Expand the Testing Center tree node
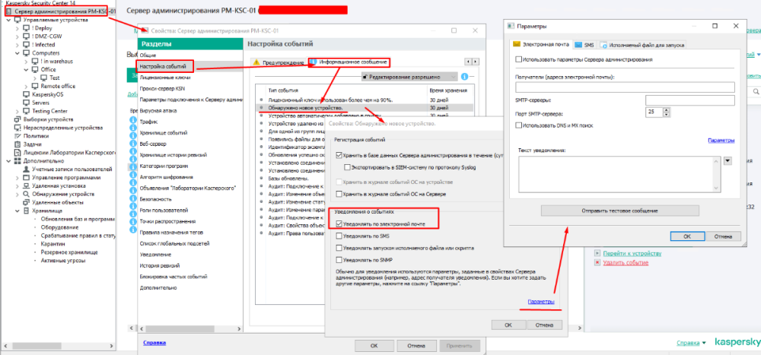The width and height of the screenshot is (761, 355). pyautogui.click(x=18, y=111)
